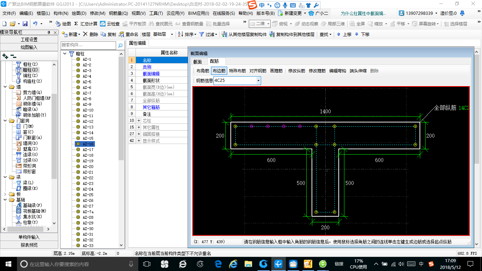Click the search magnifier icon beside 搜索构件
This screenshot has width=482, height=271.
(120, 45)
